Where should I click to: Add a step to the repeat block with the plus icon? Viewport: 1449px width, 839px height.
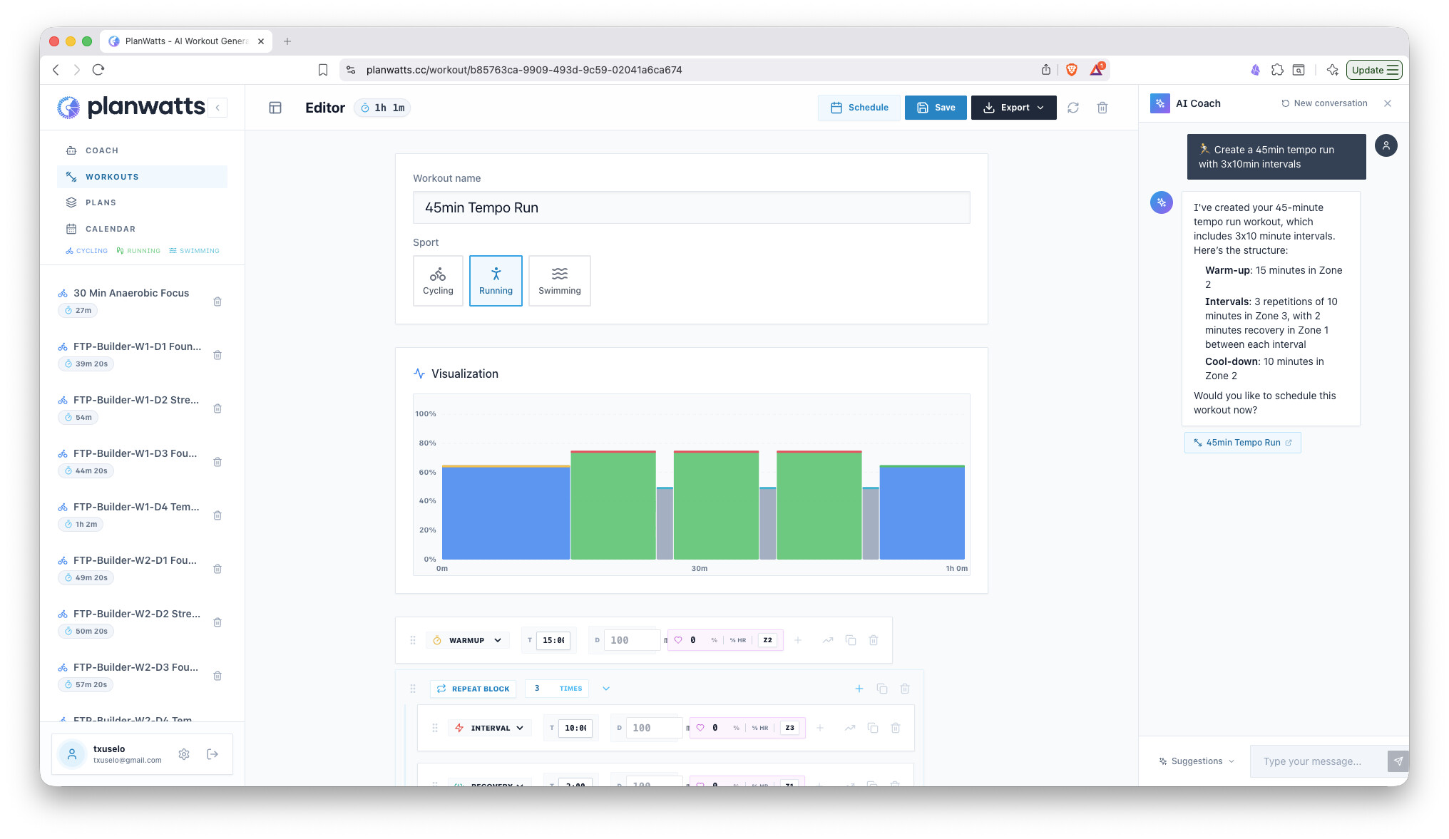click(x=859, y=689)
